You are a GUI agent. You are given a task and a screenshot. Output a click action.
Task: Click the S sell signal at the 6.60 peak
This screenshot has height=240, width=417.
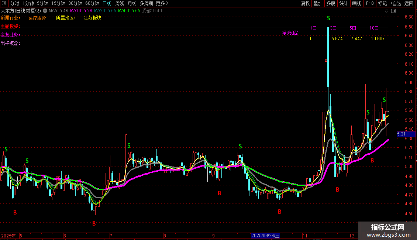328,18
